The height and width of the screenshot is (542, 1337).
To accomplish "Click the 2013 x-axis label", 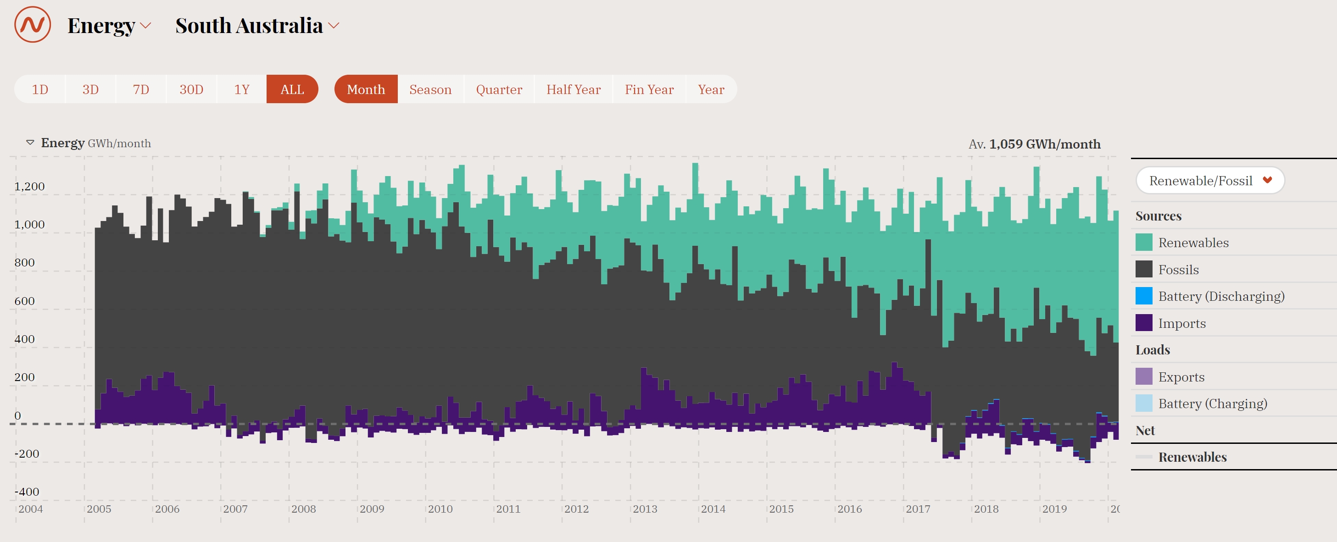I will [645, 509].
